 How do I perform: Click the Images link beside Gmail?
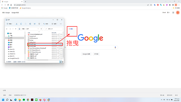(x=168, y=13)
